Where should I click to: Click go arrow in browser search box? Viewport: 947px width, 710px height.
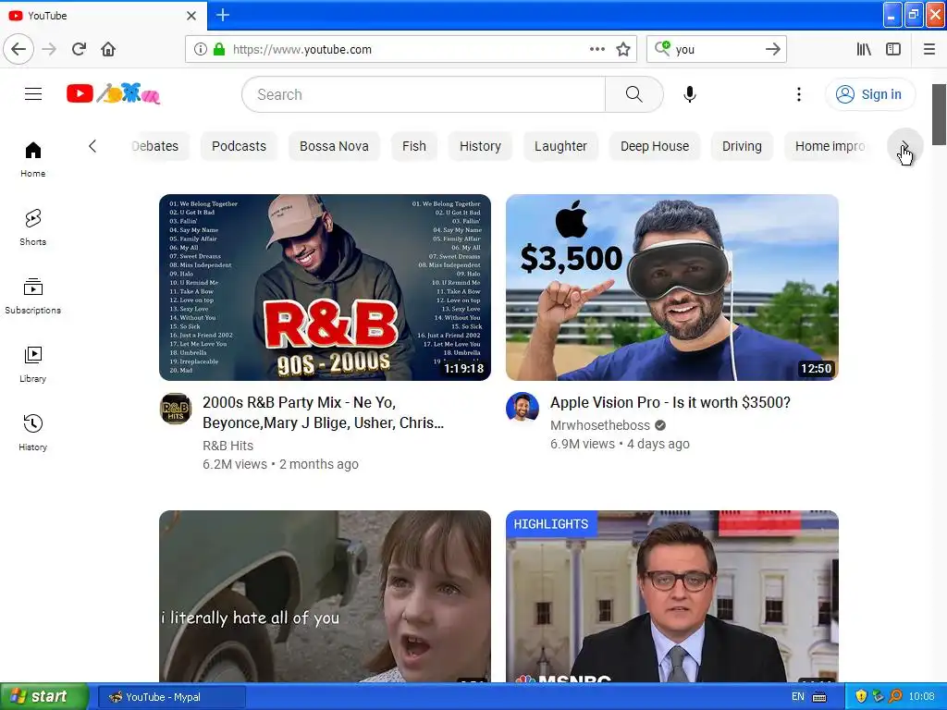pos(772,49)
